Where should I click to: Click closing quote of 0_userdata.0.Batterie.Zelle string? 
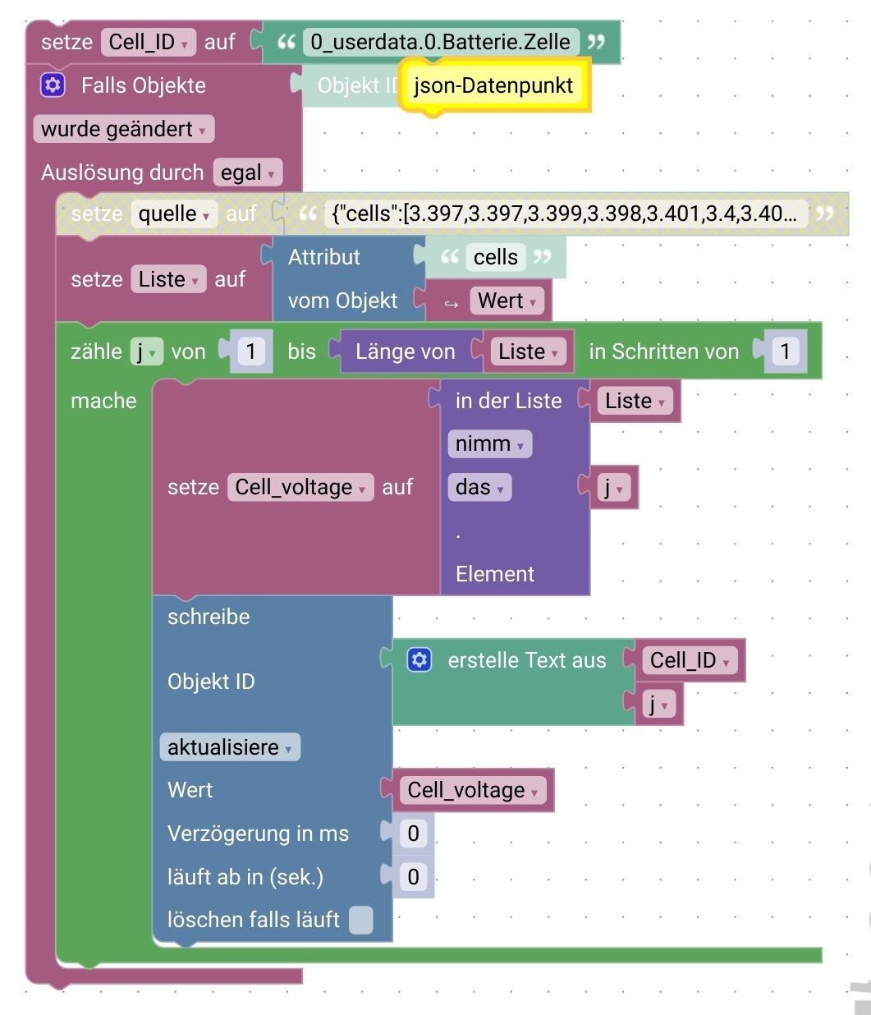pyautogui.click(x=597, y=42)
